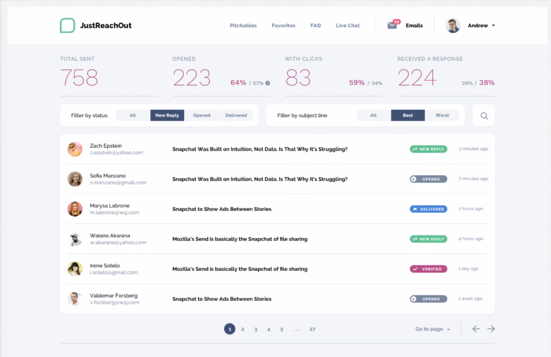
Task: Click the VERIFIED checkmark badge on Irene's row
Action: click(x=428, y=269)
